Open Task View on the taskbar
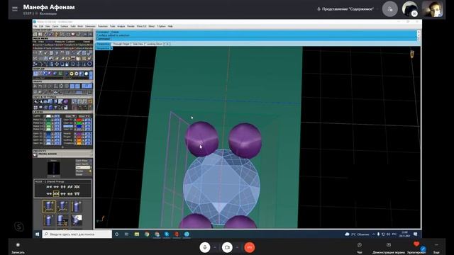Screen dimensions: 454x255 [126, 234]
